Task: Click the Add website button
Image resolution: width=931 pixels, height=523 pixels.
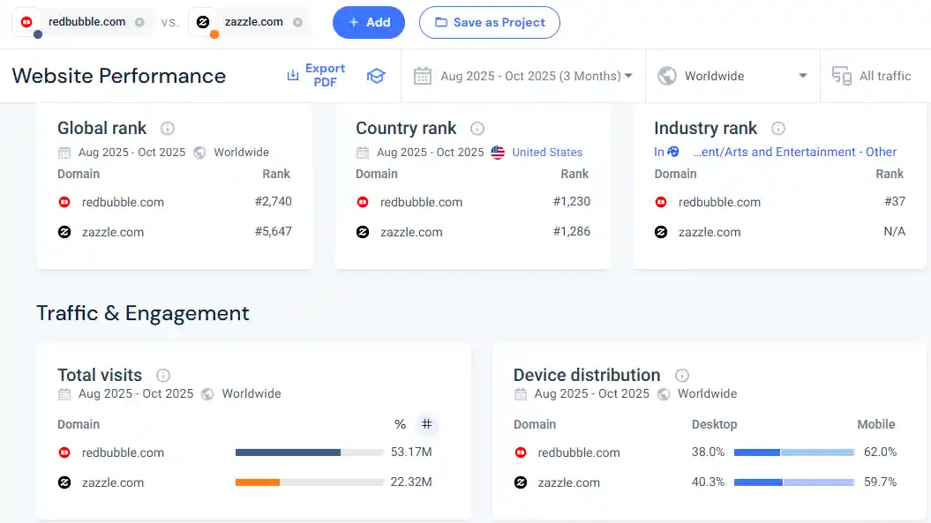Action: [x=368, y=22]
